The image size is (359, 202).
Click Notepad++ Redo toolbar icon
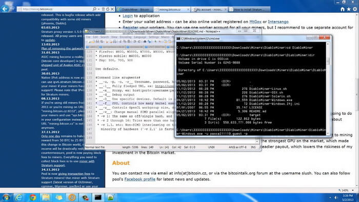(139, 42)
